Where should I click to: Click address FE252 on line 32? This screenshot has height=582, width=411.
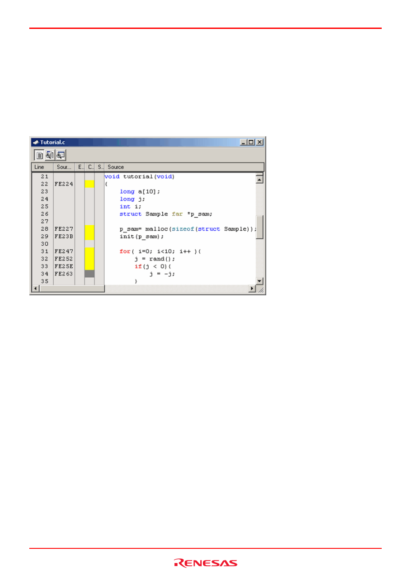point(64,259)
